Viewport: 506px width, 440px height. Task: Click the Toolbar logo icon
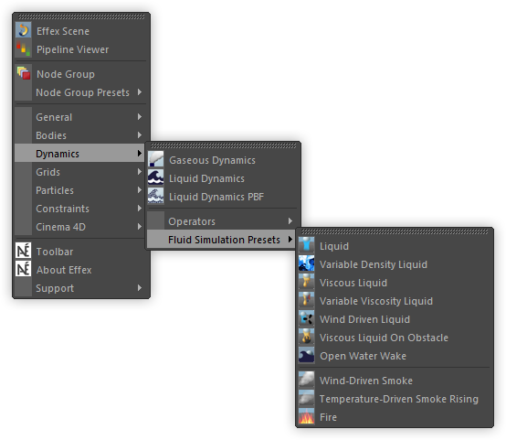[x=23, y=251]
